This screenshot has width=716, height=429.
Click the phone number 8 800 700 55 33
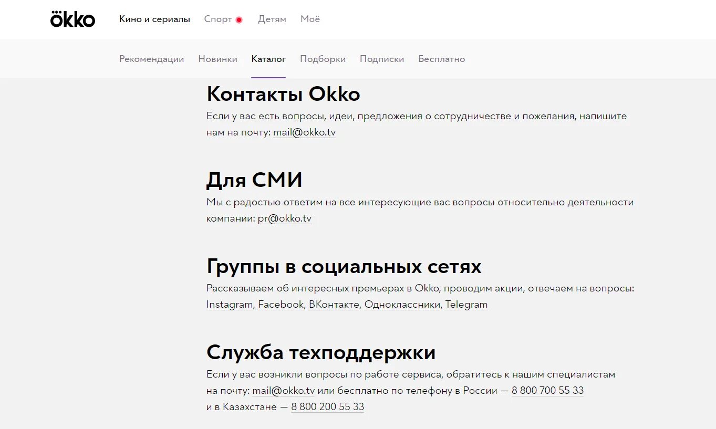tap(547, 391)
